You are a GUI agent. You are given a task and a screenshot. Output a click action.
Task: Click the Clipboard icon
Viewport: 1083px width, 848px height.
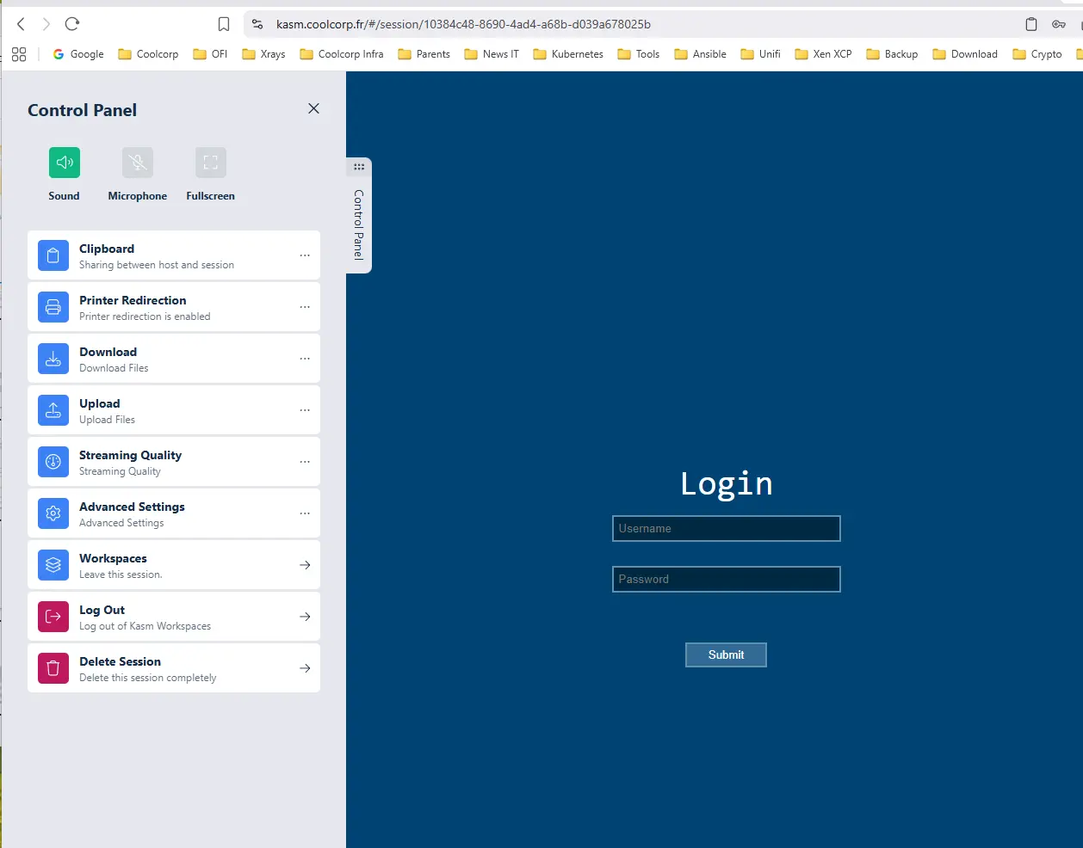click(x=53, y=255)
